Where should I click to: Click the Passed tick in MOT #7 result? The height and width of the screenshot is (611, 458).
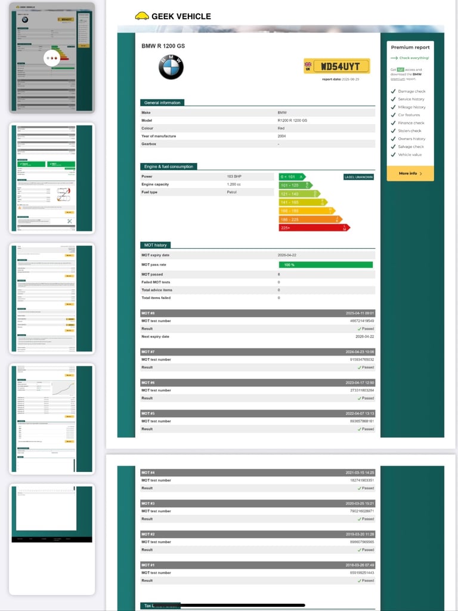click(359, 368)
